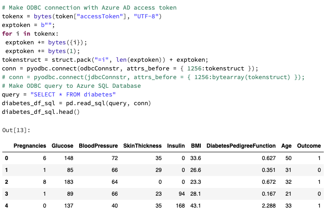Viewport: 332px width, 219px height.
Task: Place cursor in the SELECT * FROM diabetes string
Action: [x=73, y=94]
